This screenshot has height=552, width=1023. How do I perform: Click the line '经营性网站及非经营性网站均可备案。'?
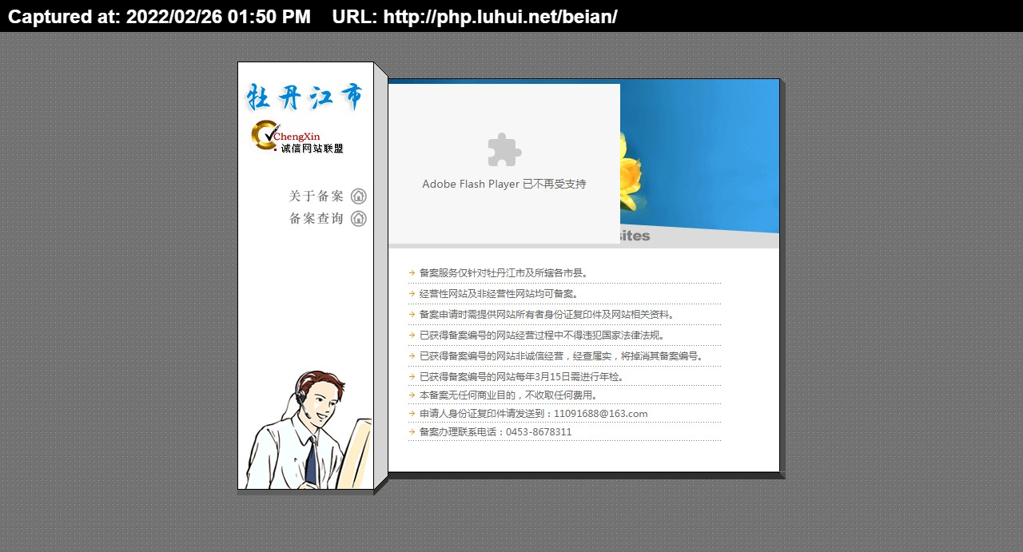(x=500, y=293)
